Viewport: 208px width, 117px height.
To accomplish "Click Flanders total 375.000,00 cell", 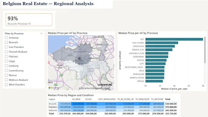I will click(171, 107).
